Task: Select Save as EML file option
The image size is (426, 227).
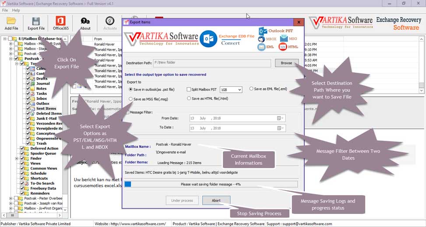Action: pyautogui.click(x=251, y=89)
